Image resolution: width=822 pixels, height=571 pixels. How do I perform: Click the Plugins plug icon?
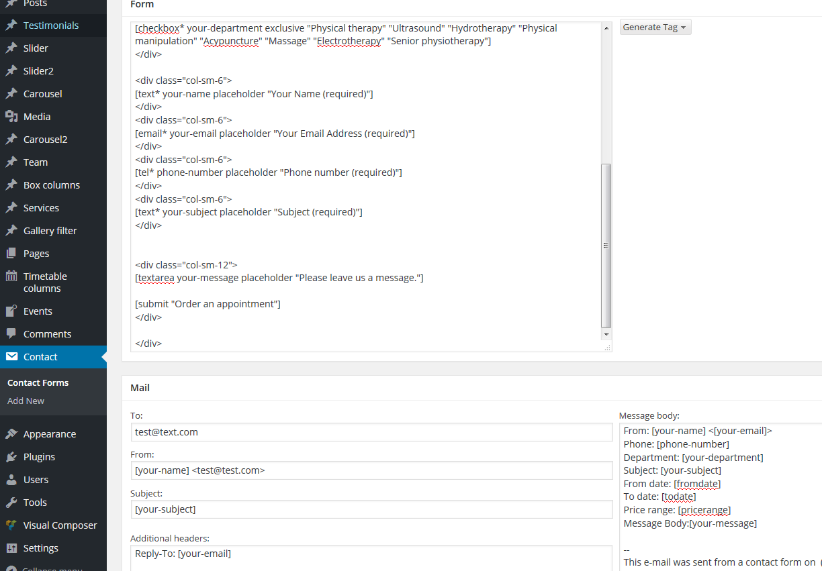(x=11, y=457)
